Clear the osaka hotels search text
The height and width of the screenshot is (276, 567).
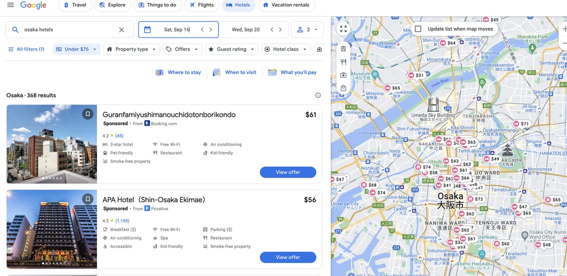122,30
